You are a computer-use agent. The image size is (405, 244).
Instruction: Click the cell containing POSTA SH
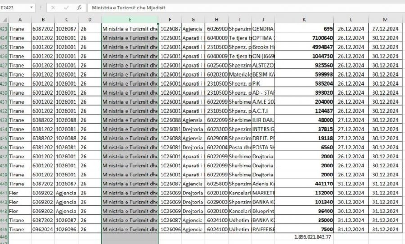pyautogui.click(x=263, y=147)
